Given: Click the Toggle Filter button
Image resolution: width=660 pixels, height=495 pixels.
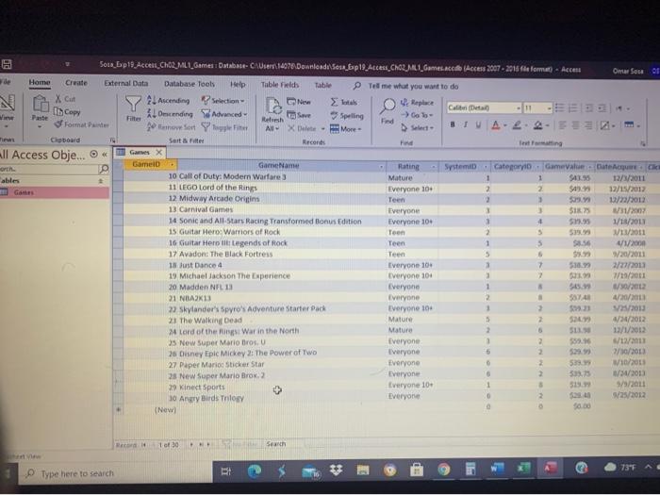Looking at the screenshot, I should 224,127.
